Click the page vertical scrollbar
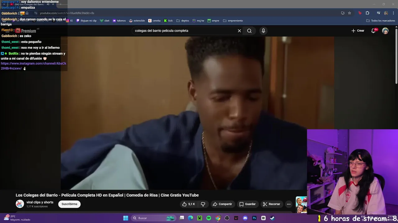Image resolution: width=398 pixels, height=223 pixels. pos(396,56)
